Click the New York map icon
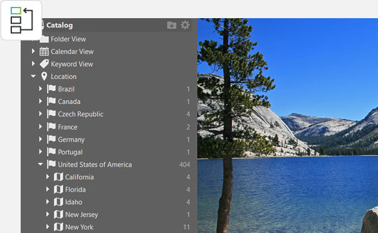Viewport: 378px width, 233px height. [x=58, y=227]
